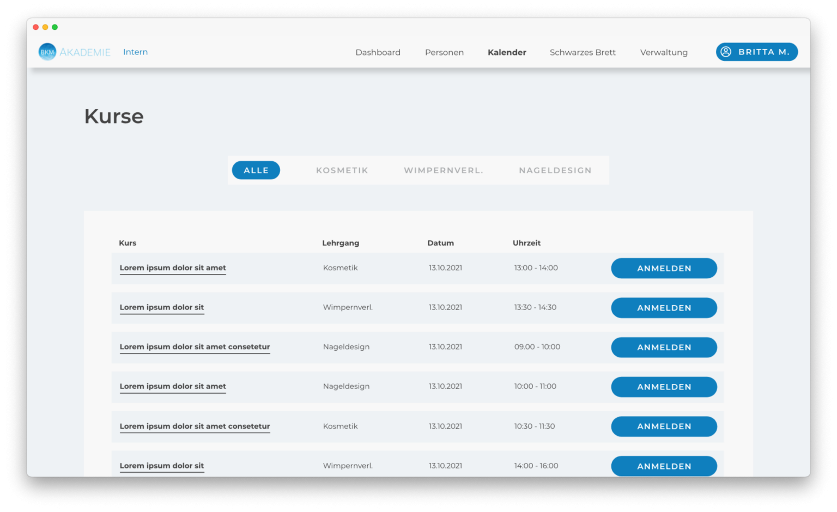Screen dimensions: 837x512
Task: Sign up for the 10:30 - 11:30 Kosmetik course
Action: (664, 426)
